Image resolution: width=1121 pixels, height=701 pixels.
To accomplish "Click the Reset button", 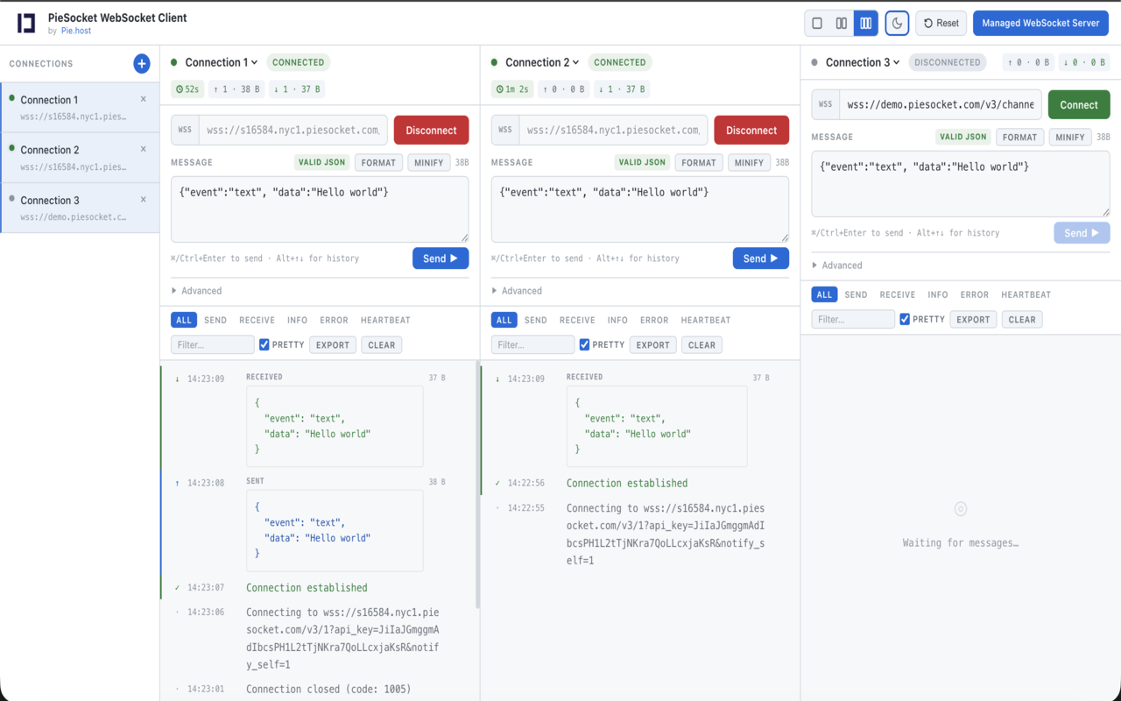I will 941,24.
